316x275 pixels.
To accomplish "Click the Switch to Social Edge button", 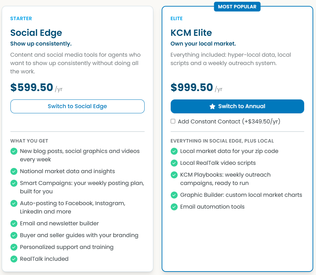I will [78, 106].
